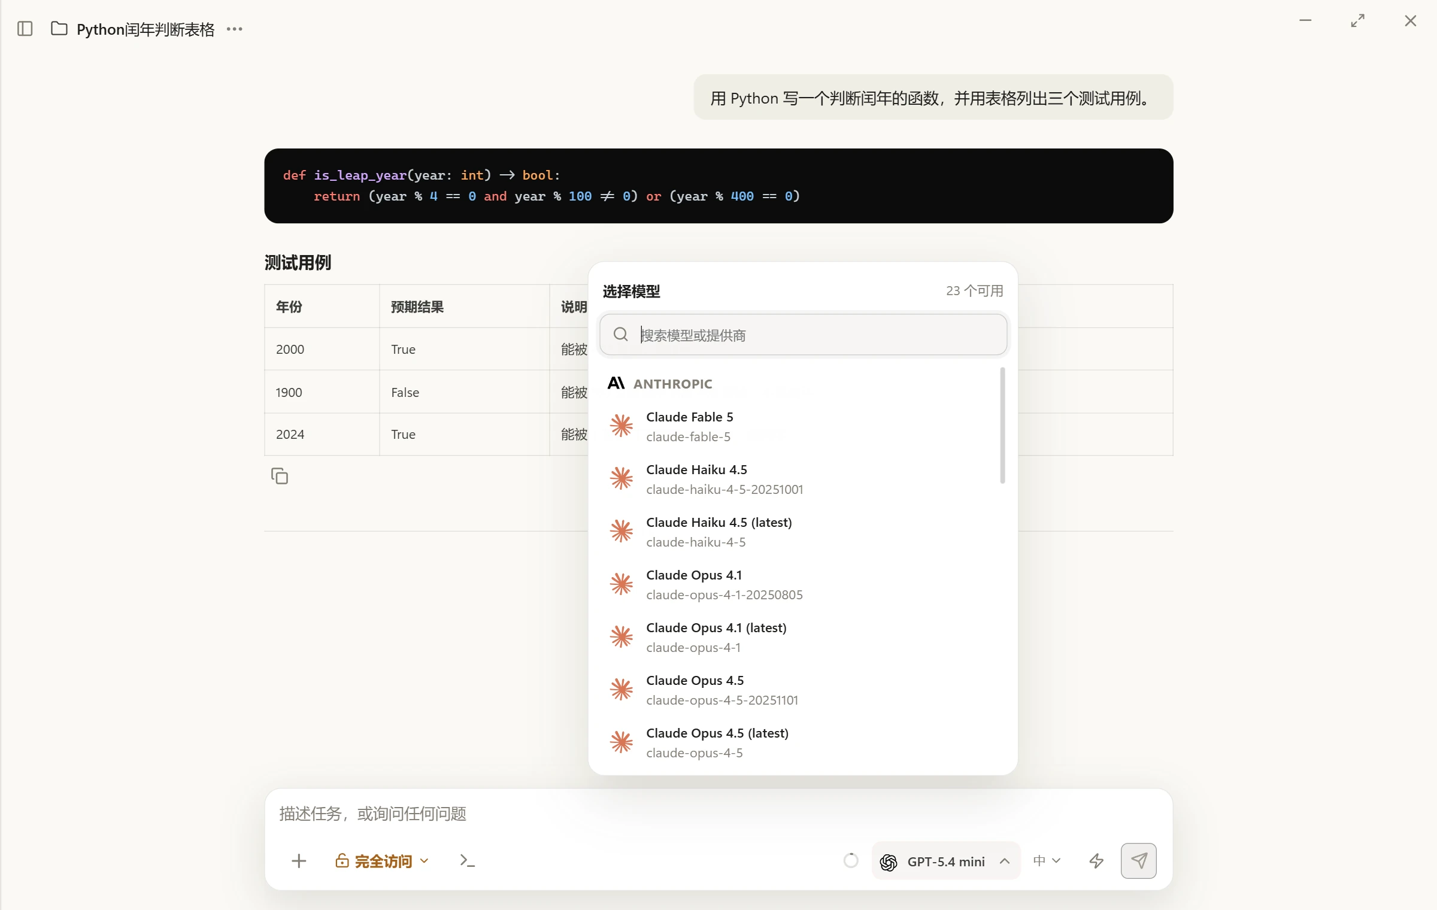Click the plus attach button
Viewport: 1437px width, 910px height.
(x=299, y=861)
